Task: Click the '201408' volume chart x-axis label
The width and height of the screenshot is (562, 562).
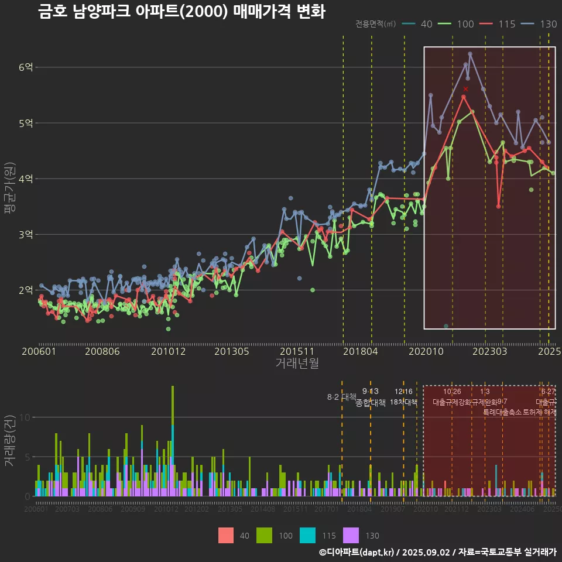Action: [262, 509]
